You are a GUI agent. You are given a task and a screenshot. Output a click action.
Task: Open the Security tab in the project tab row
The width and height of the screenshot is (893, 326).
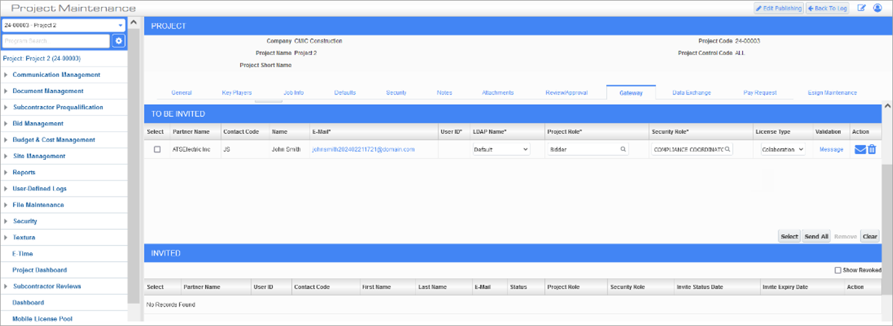tap(396, 92)
